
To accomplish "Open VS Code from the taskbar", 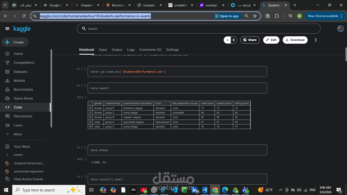I will 174,190.
